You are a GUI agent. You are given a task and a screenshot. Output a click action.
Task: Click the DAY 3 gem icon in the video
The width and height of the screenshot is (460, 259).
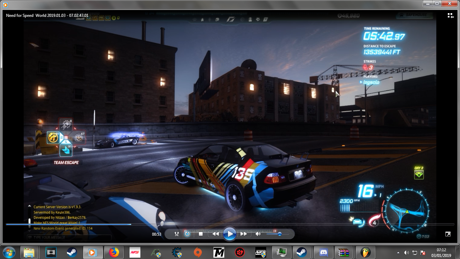click(419, 174)
